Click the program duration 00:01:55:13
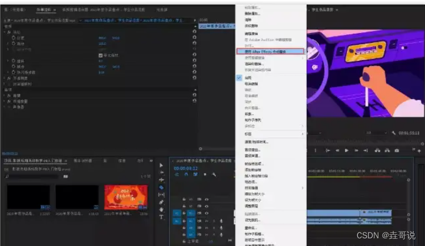Image resolution: width=425 pixels, height=246 pixels. pos(409,133)
